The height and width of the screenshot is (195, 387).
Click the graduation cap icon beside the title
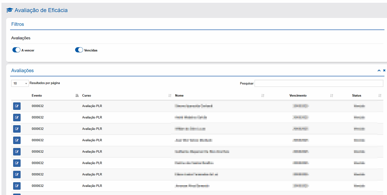point(10,10)
